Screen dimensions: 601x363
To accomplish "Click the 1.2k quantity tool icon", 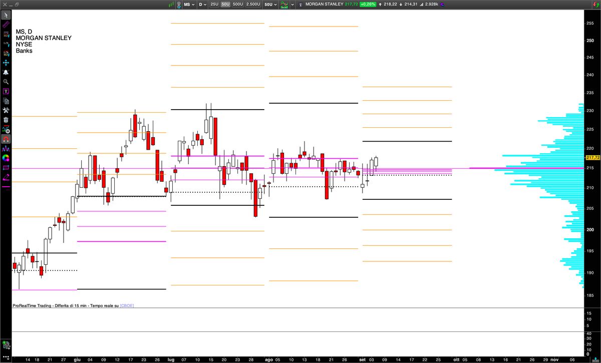I will (6, 44).
